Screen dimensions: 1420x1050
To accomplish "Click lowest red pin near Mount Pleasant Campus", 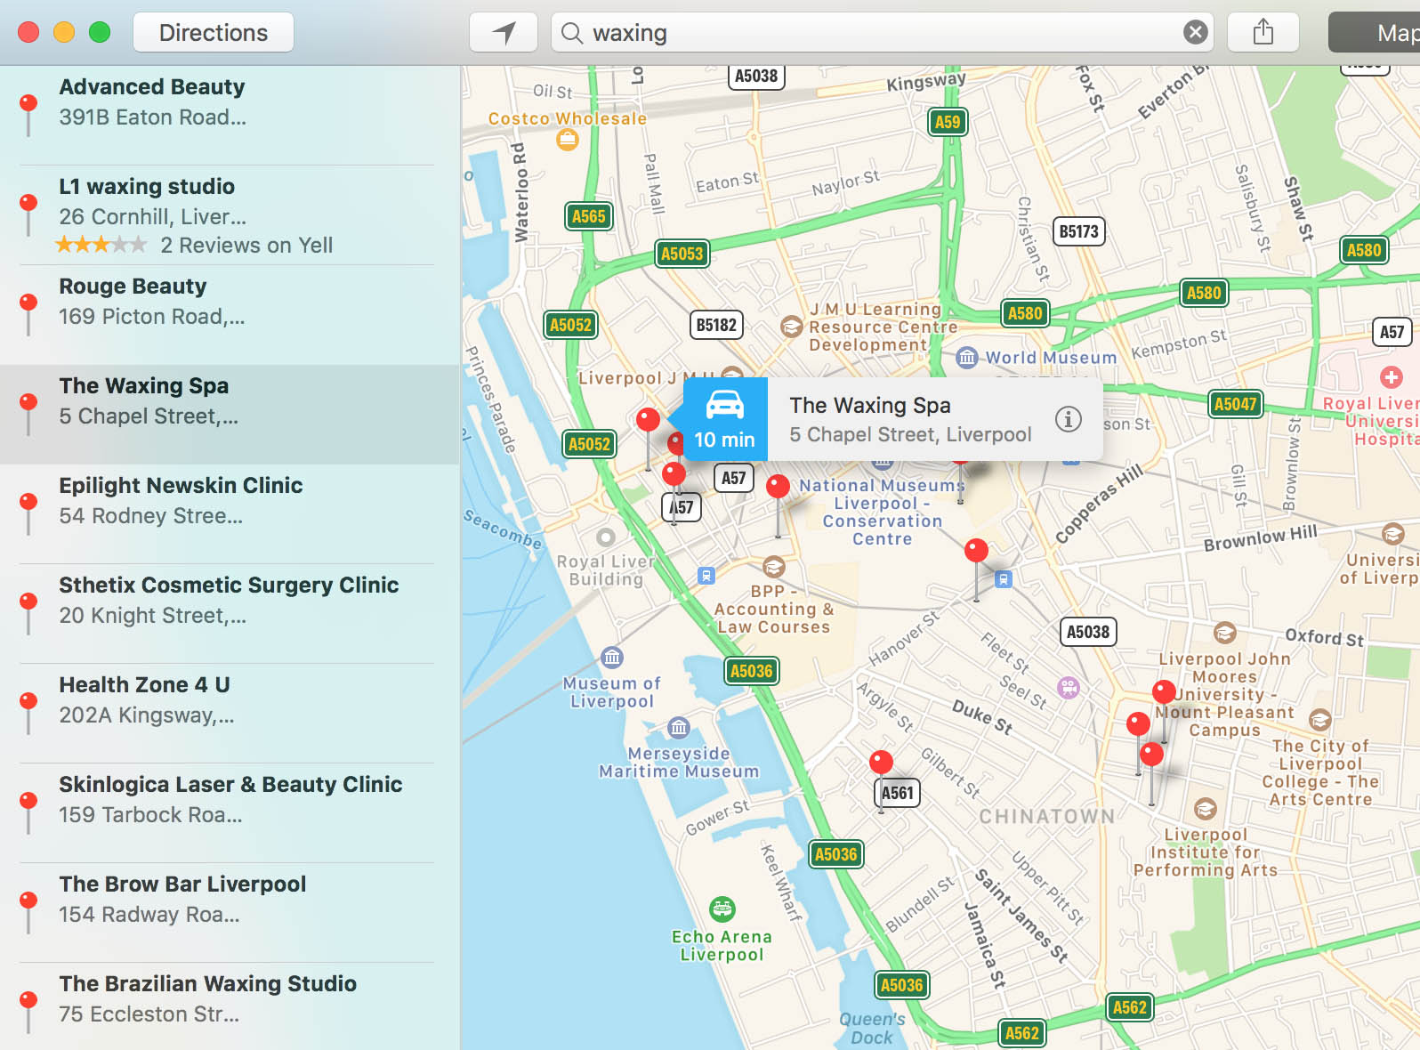I will [1151, 755].
